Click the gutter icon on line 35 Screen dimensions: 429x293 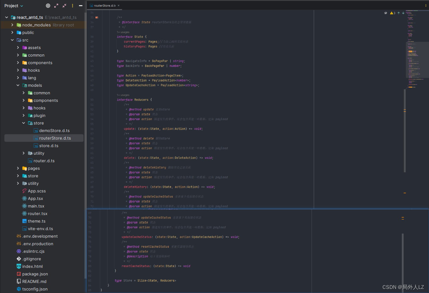click(x=97, y=17)
